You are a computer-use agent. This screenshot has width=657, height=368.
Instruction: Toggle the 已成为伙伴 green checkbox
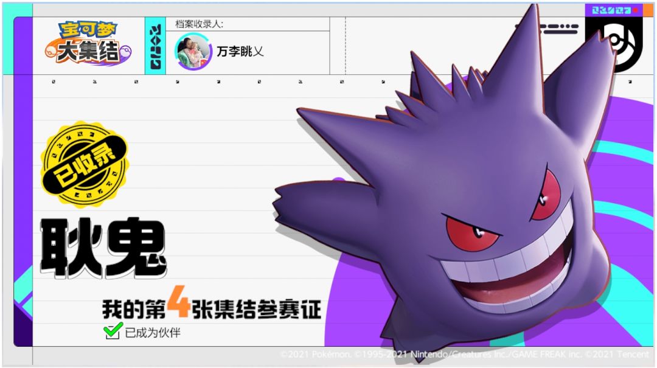tap(113, 331)
